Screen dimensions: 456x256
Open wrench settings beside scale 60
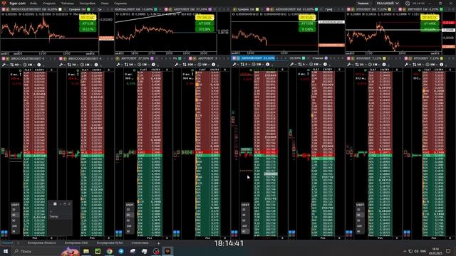point(4,65)
